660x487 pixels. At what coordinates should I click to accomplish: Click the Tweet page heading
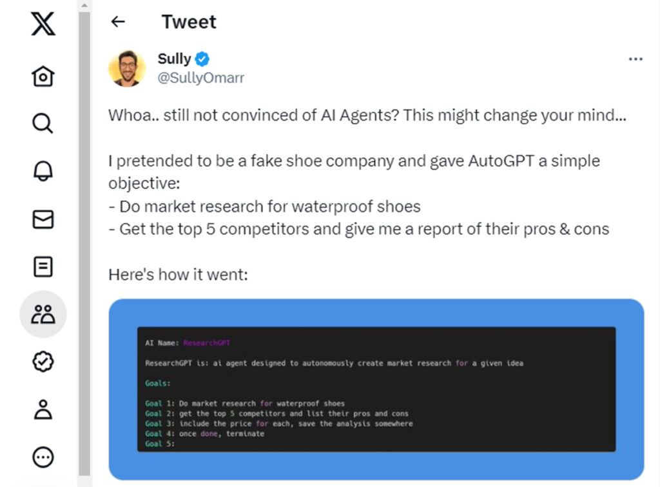click(x=188, y=21)
